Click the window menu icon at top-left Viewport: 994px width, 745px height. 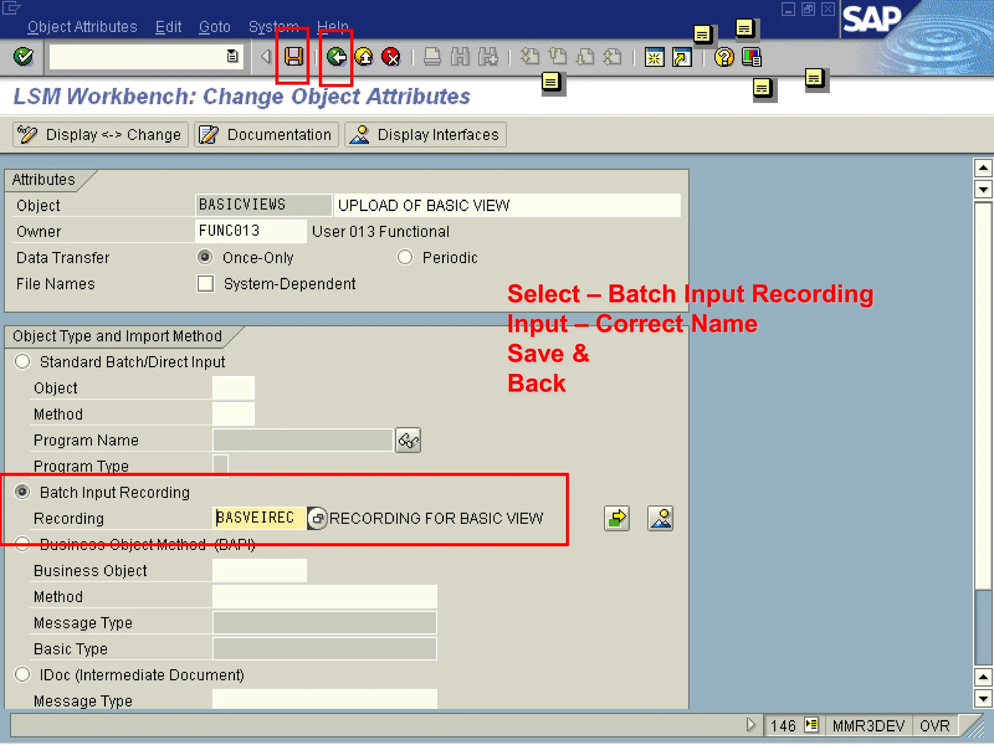[x=12, y=8]
